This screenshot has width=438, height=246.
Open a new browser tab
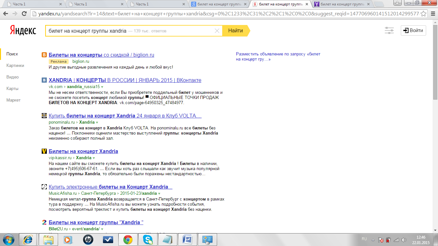click(x=379, y=4)
